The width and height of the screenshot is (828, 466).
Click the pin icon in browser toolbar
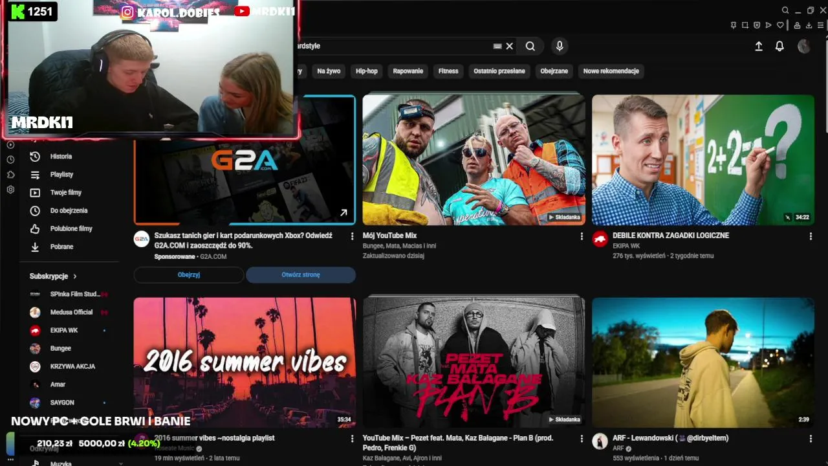pyautogui.click(x=733, y=25)
